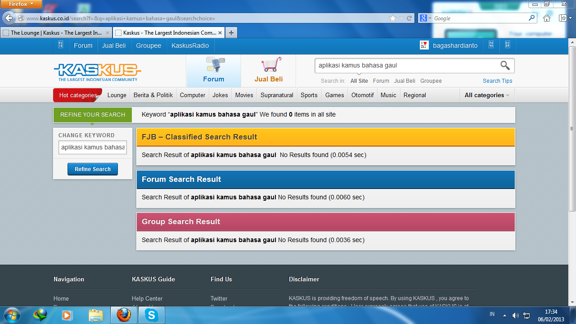This screenshot has width=576, height=324.
Task: Click the page's vertical scrollbar thumb
Action: tap(572, 128)
